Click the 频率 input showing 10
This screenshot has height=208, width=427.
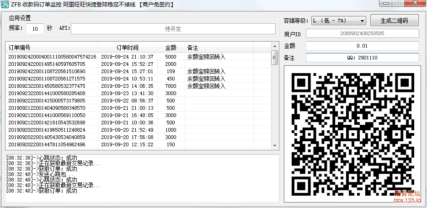(x=35, y=29)
